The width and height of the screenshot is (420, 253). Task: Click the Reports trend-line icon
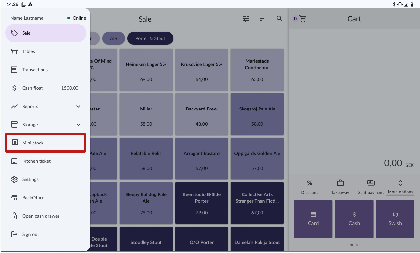[x=14, y=106]
